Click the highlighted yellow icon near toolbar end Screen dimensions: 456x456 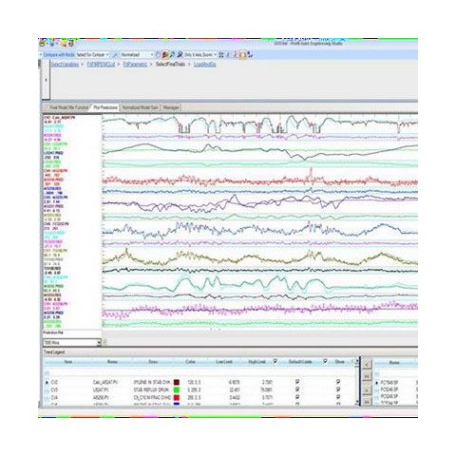[x=242, y=55]
